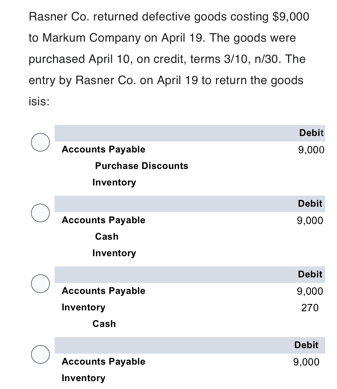The height and width of the screenshot is (389, 337).
Task: Pick the third answer showing Inventory 270
Action: 41,284
